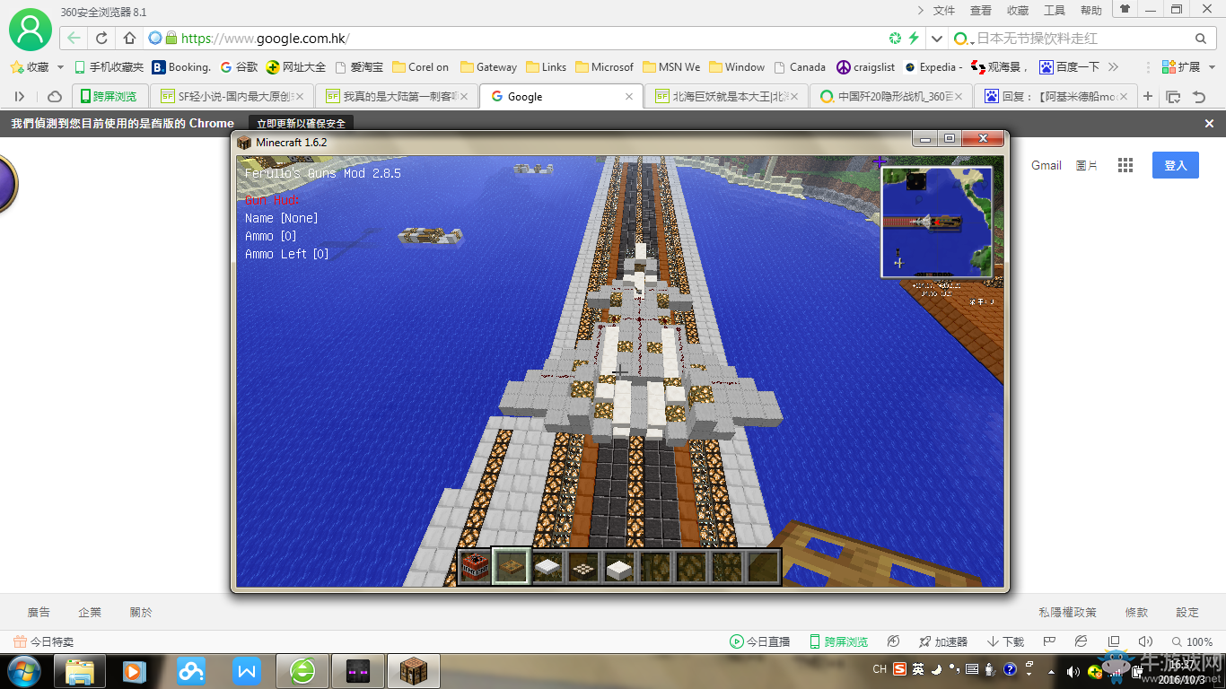The image size is (1226, 689).
Task: Open a new browser tab with plus icon
Action: [x=1148, y=96]
